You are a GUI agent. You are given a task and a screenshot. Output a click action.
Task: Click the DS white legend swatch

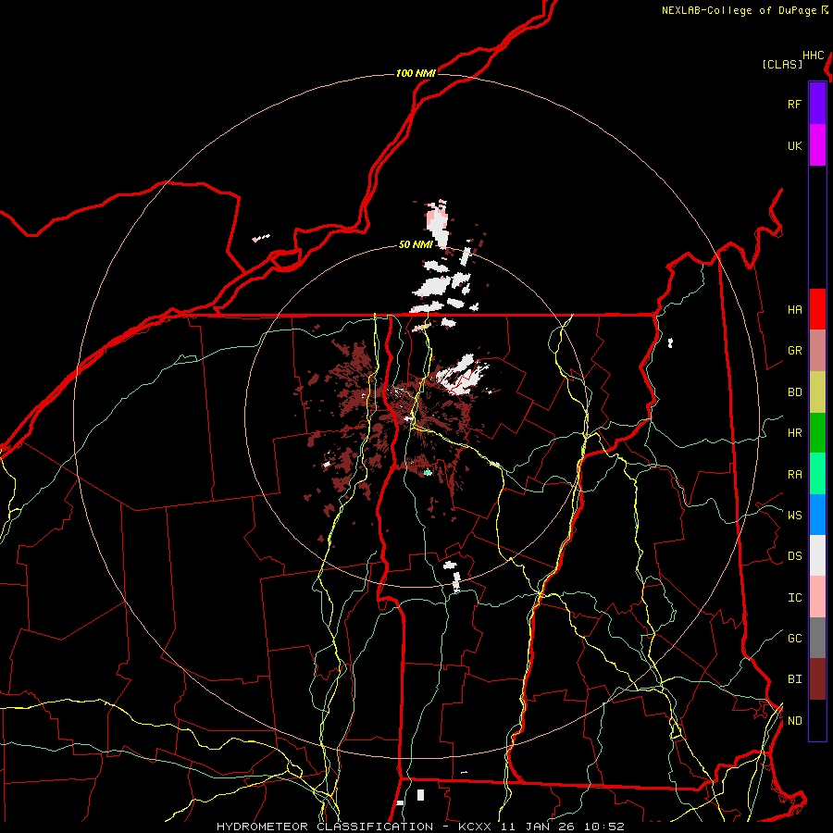point(817,555)
